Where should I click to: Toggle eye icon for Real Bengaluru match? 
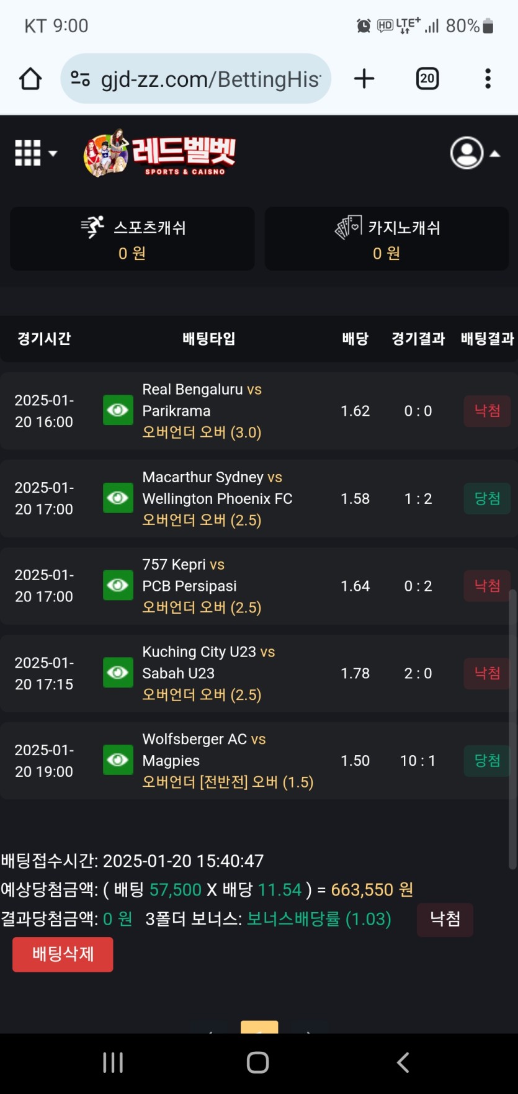coord(118,410)
